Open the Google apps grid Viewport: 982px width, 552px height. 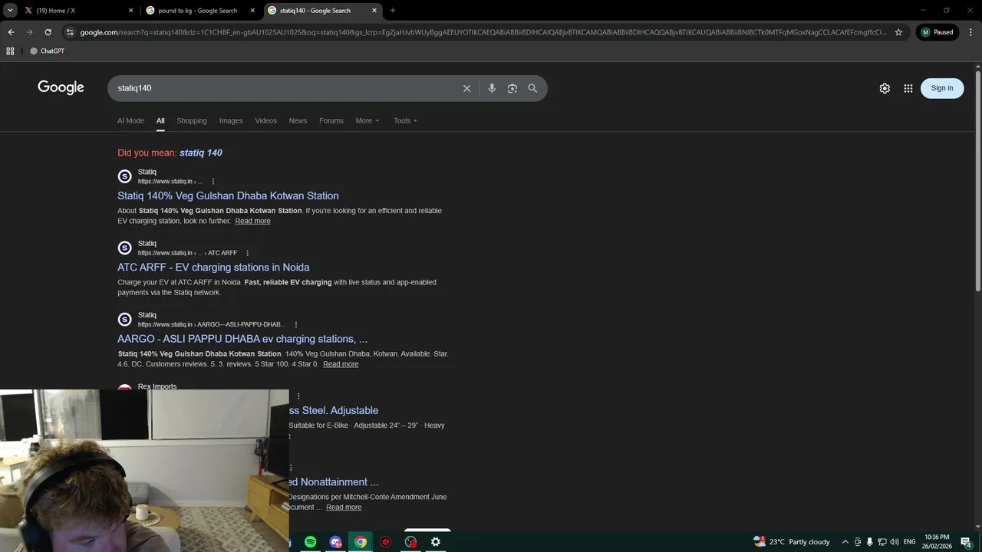908,88
